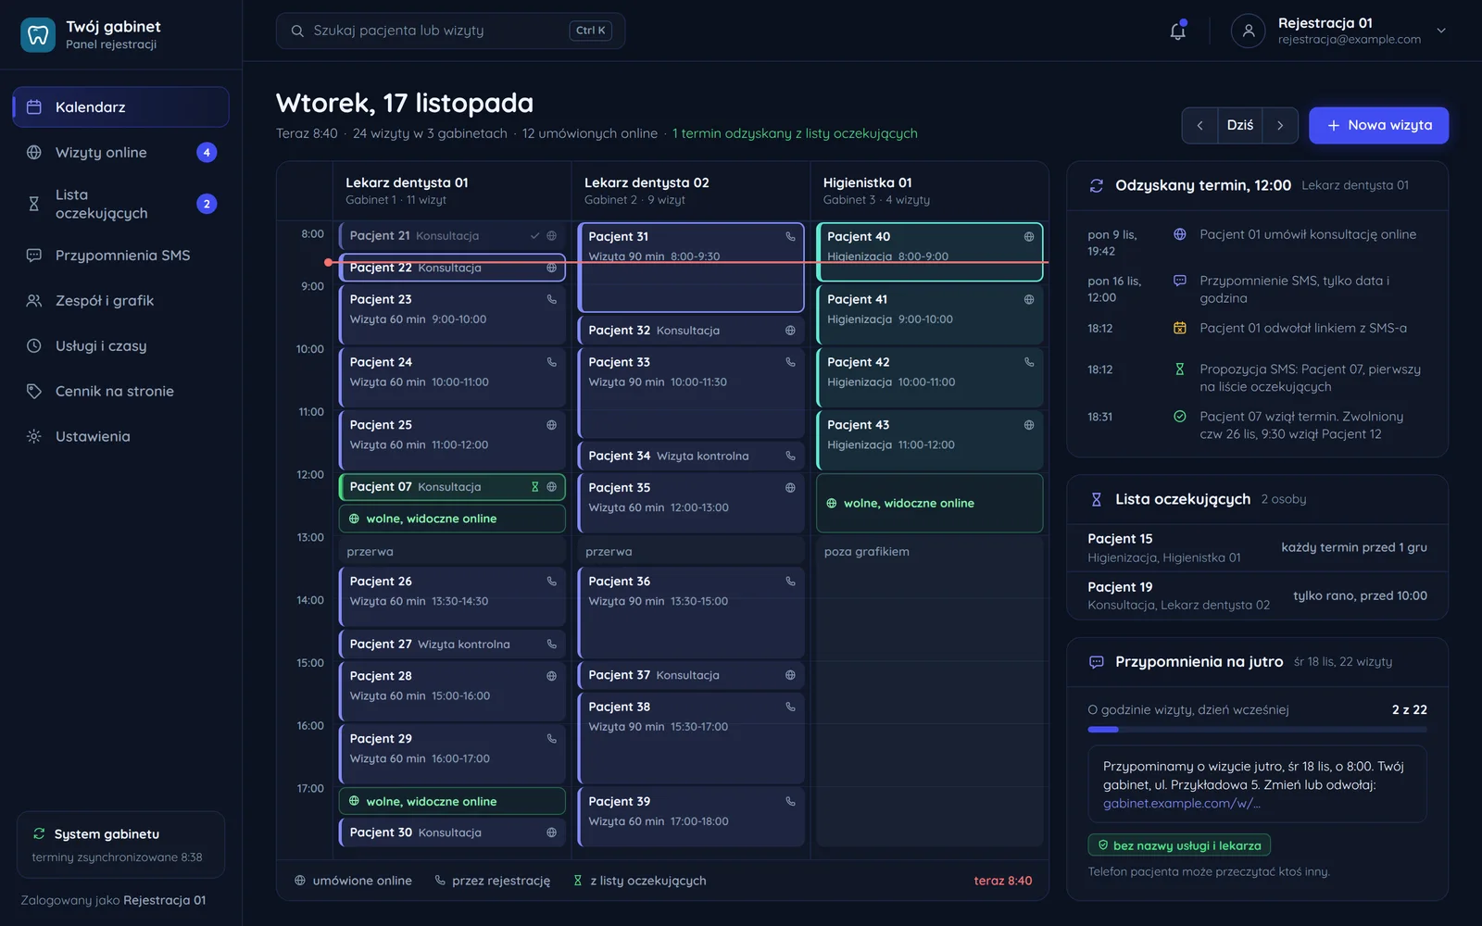The height and width of the screenshot is (926, 1482).
Task: Click the user avatar icon
Action: [1248, 31]
